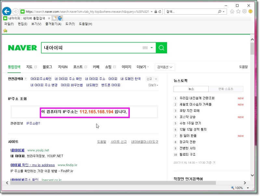Click the add-to-favorites bar star icon
Screen dimensions: 260x196
tap(5, 31)
